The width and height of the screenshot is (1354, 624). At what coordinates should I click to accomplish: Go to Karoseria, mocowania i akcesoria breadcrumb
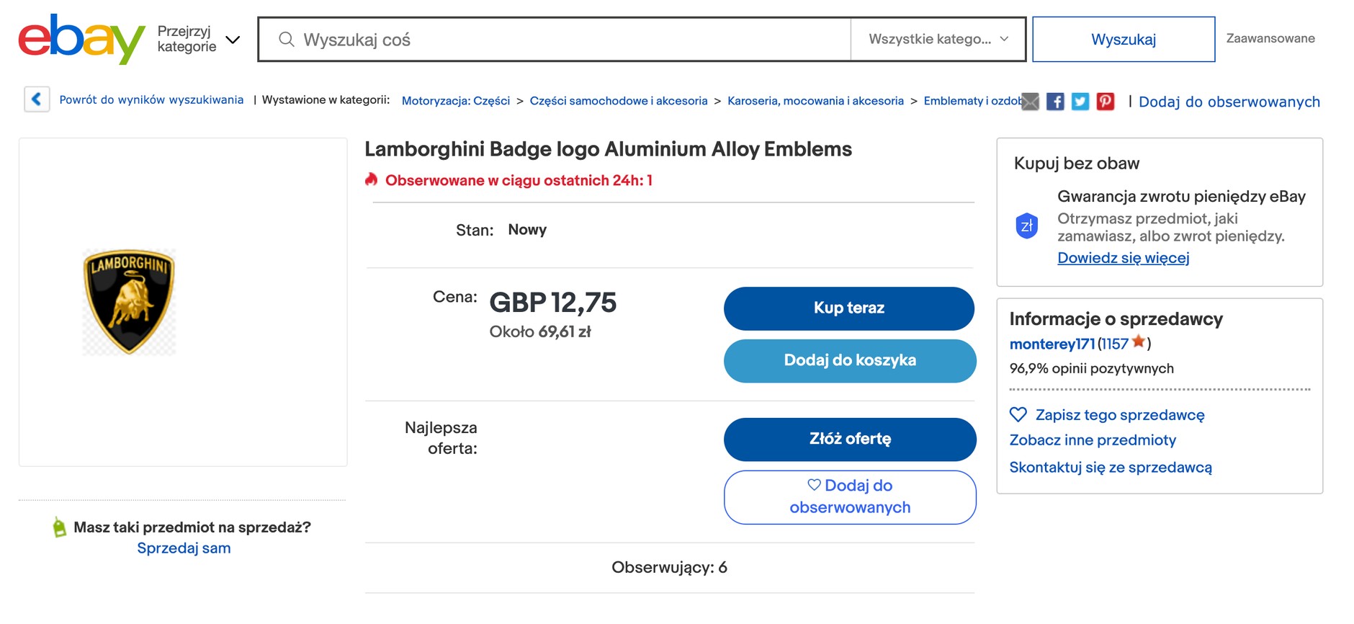[x=815, y=101]
